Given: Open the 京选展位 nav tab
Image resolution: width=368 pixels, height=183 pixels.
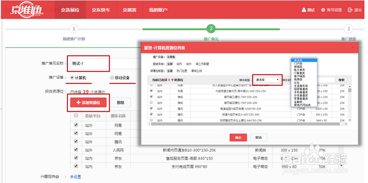Looking at the screenshot, I should [70, 10].
